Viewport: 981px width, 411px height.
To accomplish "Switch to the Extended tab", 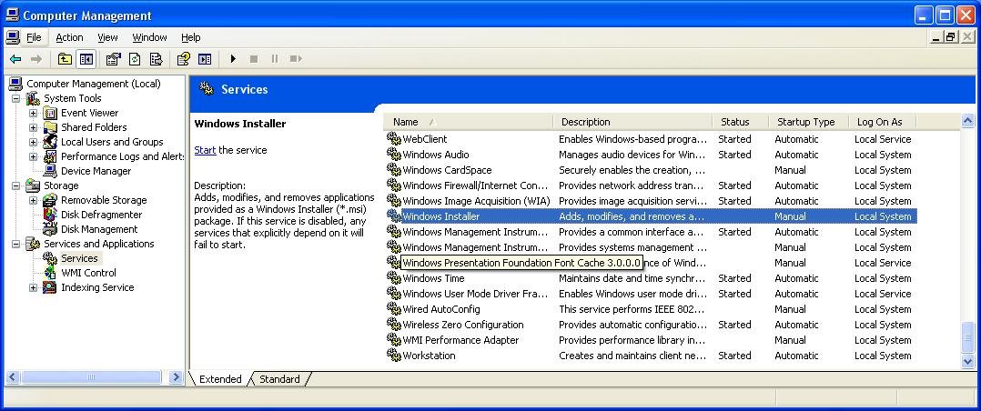I will click(x=220, y=379).
